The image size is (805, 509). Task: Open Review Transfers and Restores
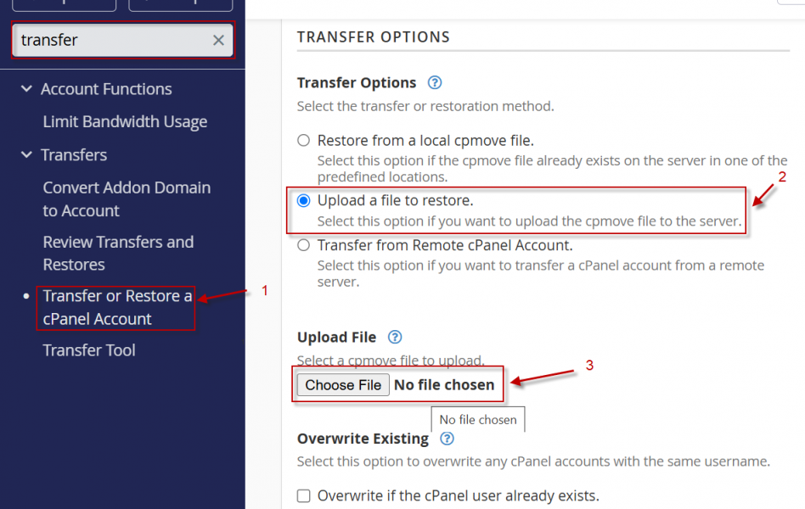click(x=119, y=253)
